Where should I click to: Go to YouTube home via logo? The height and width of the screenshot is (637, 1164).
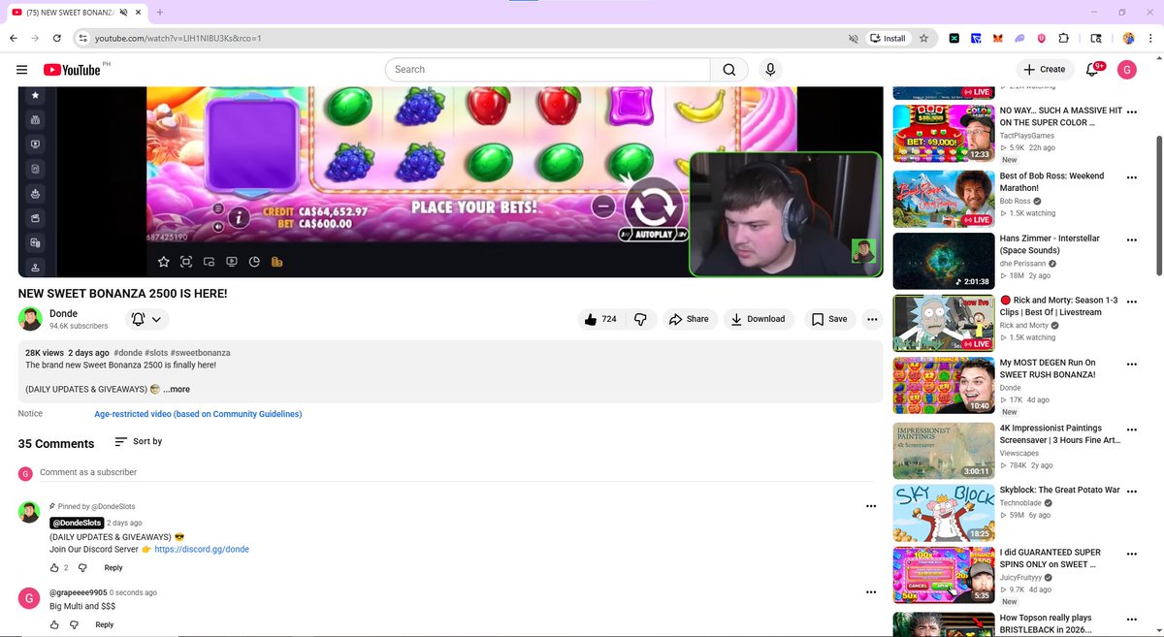[73, 69]
